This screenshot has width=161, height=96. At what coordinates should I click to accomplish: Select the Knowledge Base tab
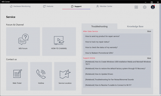[x=135, y=26]
